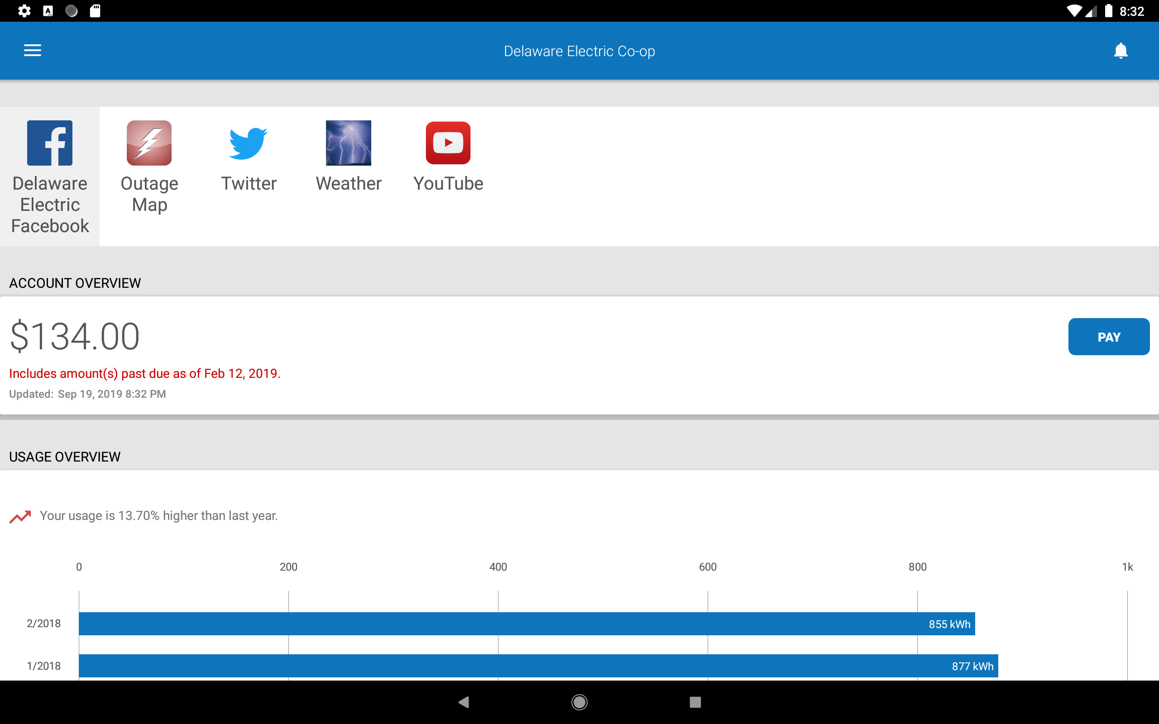
Task: Tap the 2/2018 axis label
Action: [x=43, y=624]
